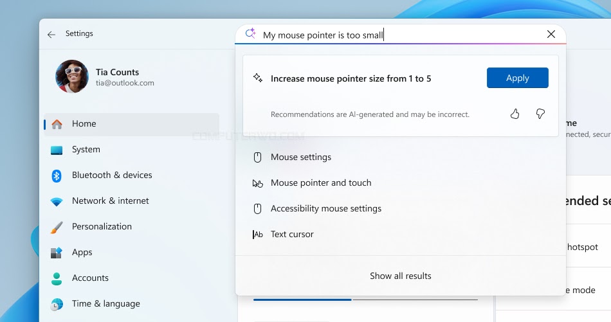
Task: Give a thumbs up to the recommendation
Action: coord(515,114)
